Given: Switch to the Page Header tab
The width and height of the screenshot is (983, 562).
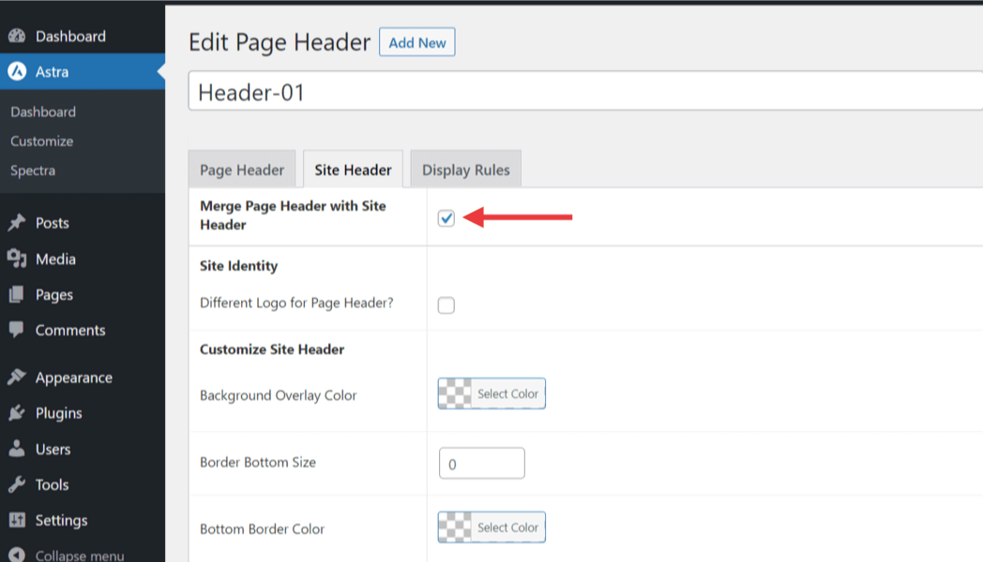Looking at the screenshot, I should pyautogui.click(x=242, y=169).
